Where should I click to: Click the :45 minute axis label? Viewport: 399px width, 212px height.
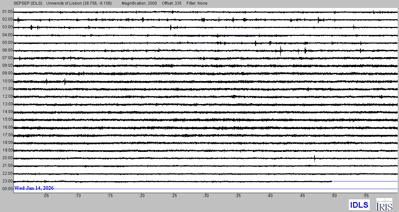(302, 196)
